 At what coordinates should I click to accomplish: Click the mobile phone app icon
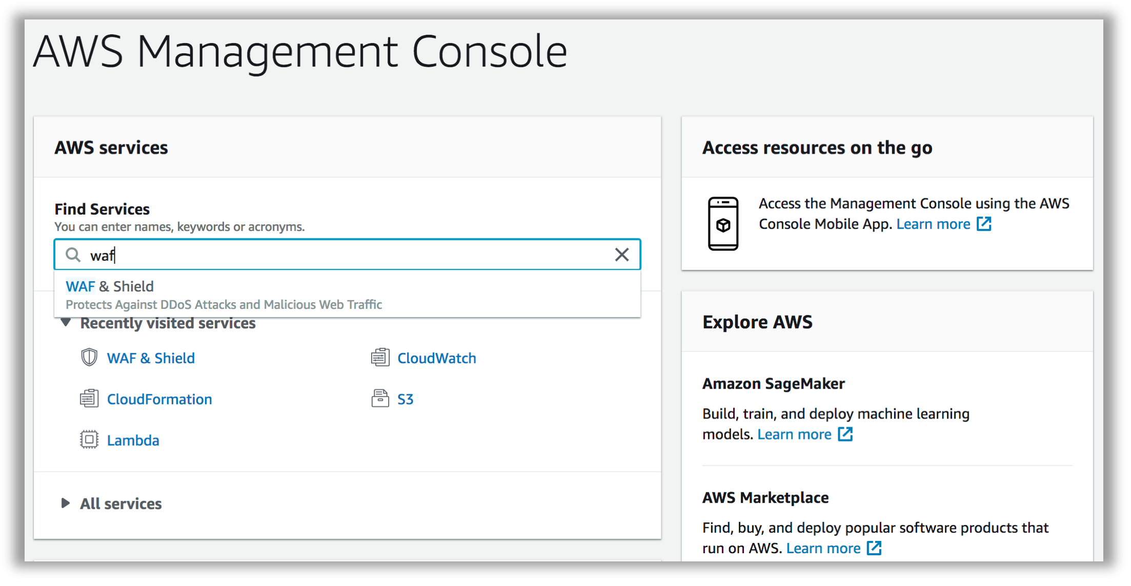click(723, 224)
